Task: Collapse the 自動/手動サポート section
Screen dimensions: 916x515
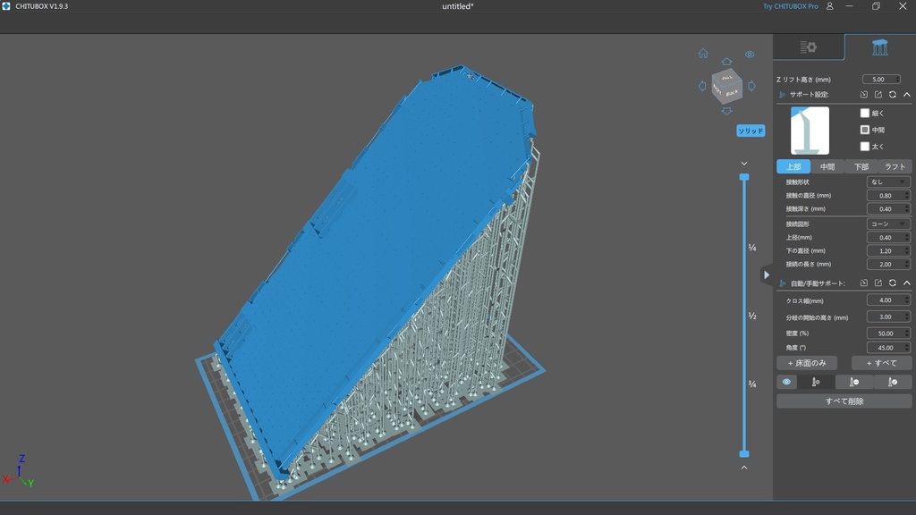Action: 907,283
